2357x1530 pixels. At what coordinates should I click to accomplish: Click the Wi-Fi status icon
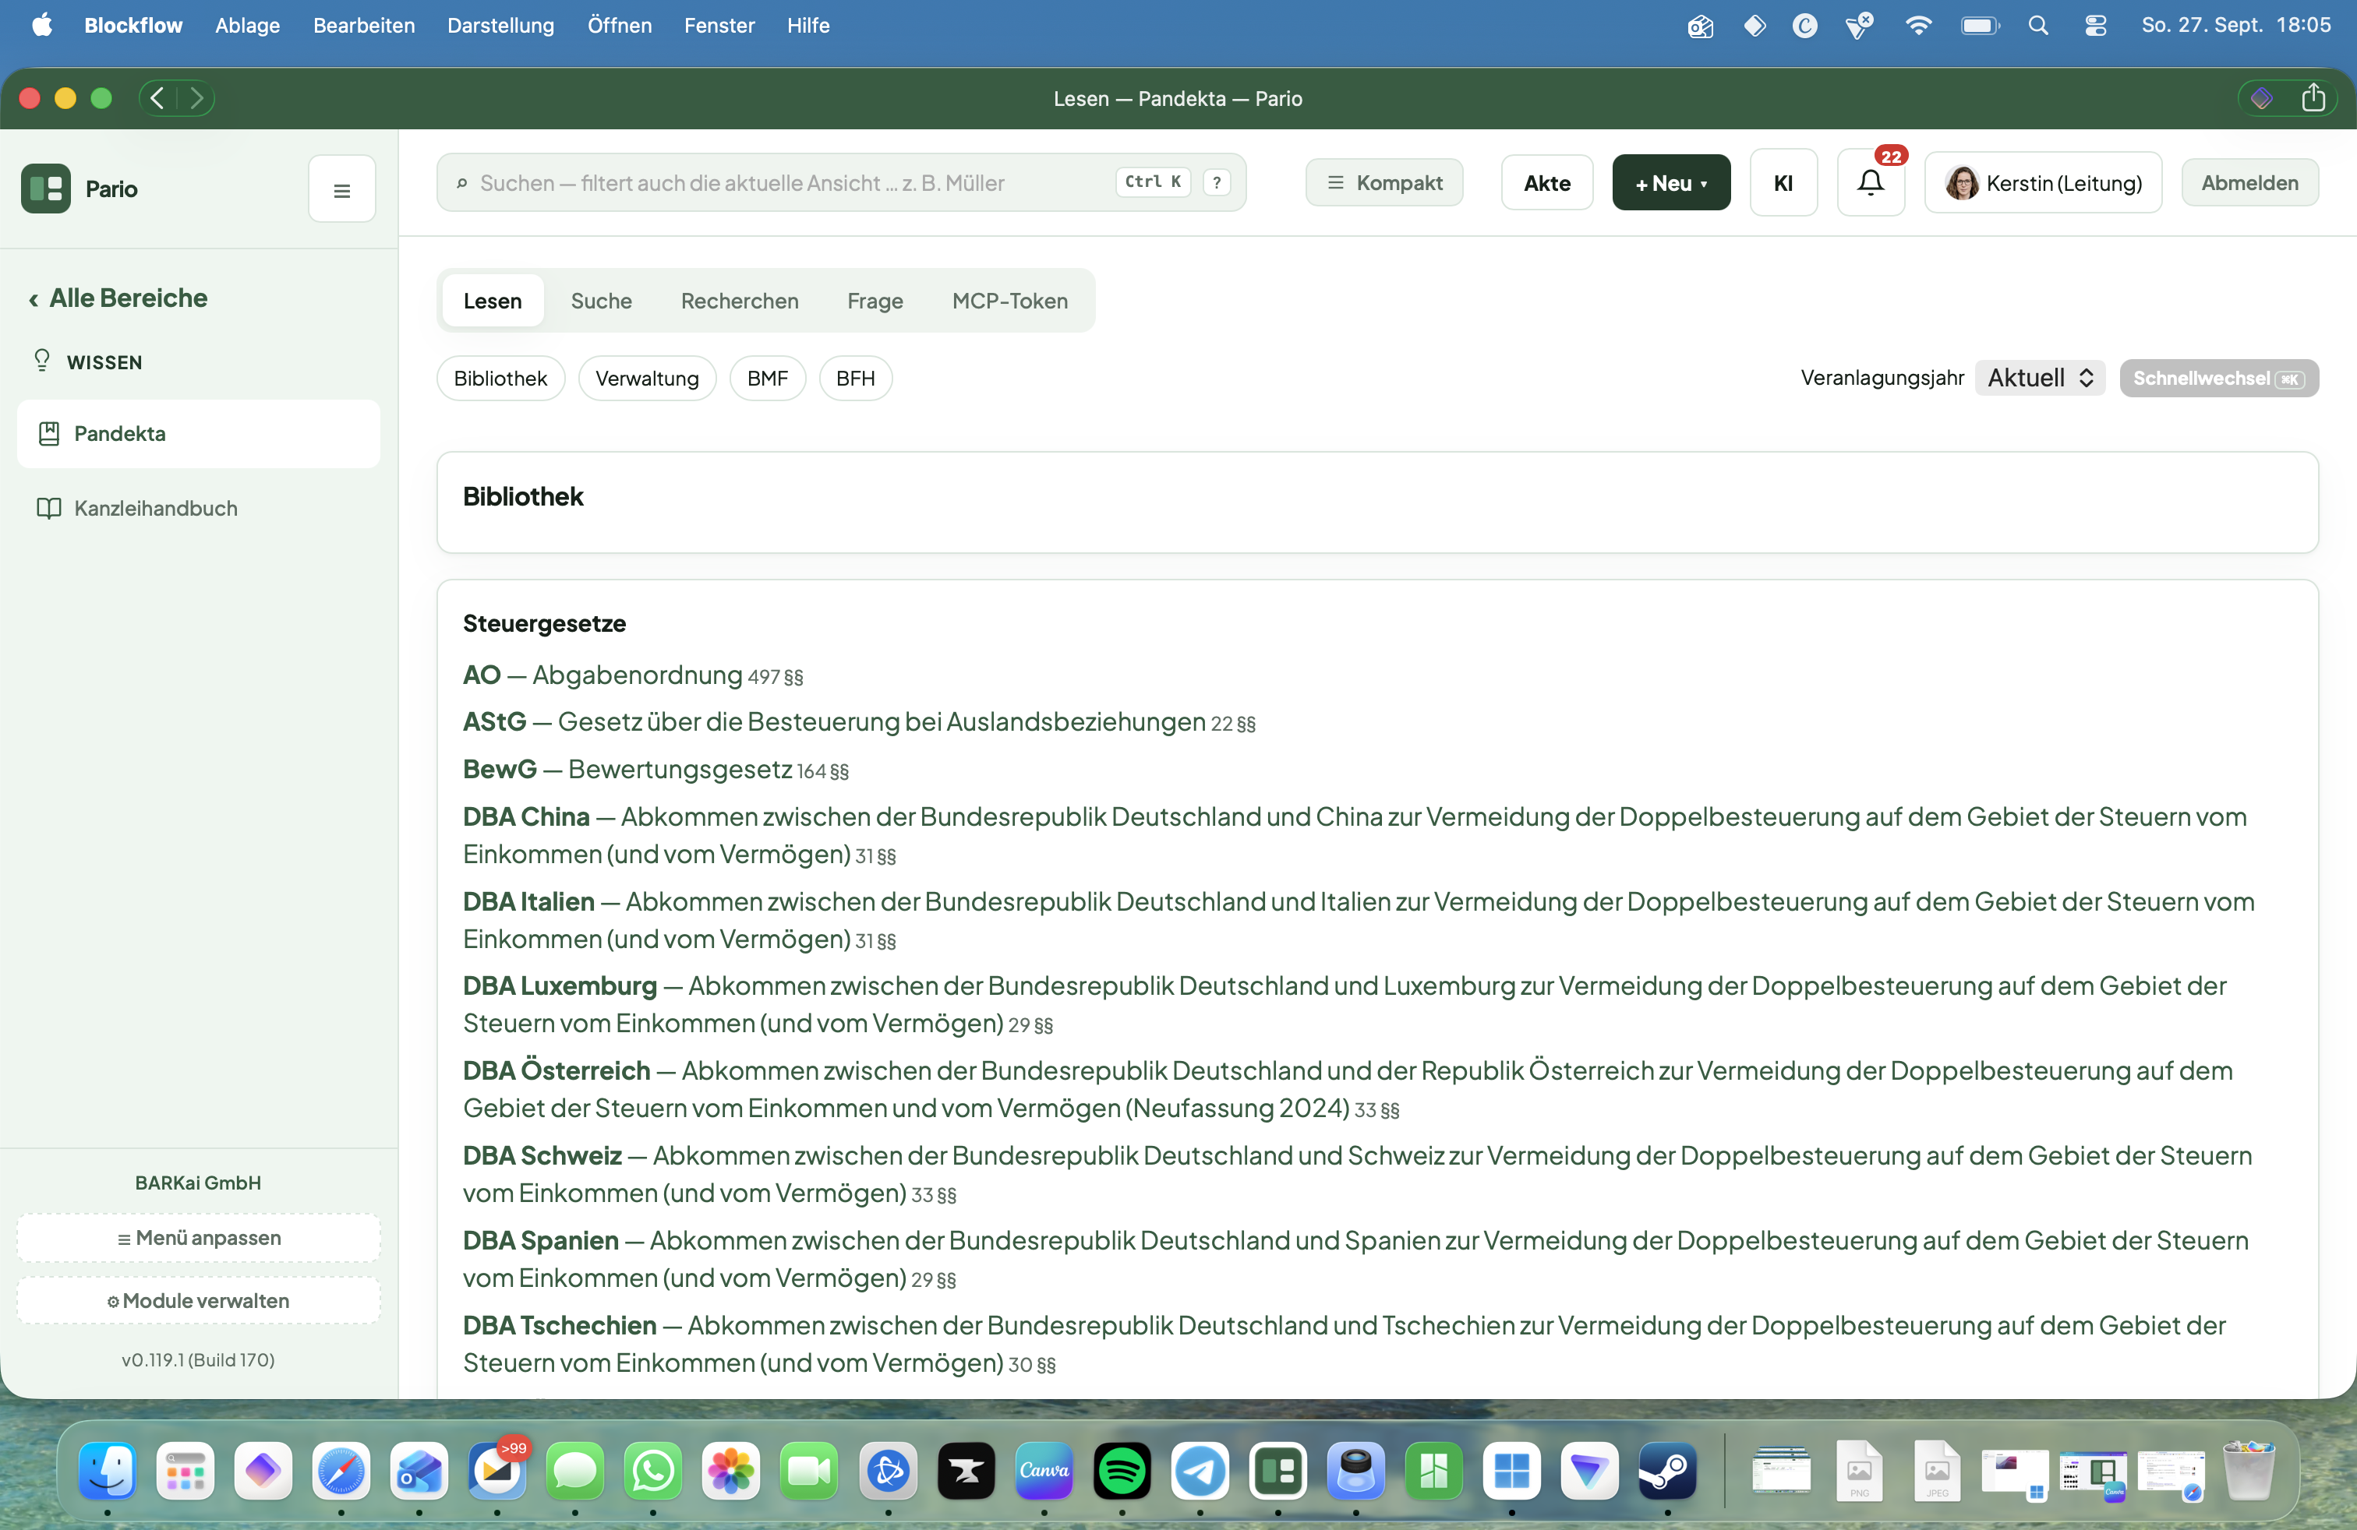pos(1918,26)
